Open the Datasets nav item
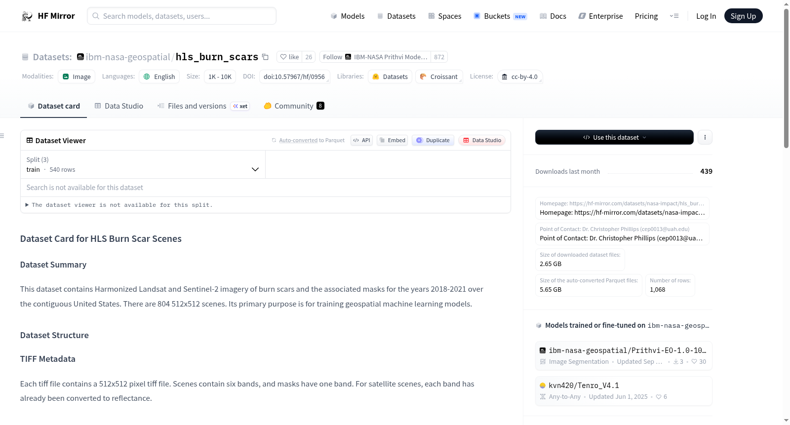The width and height of the screenshot is (790, 425). pyautogui.click(x=396, y=16)
